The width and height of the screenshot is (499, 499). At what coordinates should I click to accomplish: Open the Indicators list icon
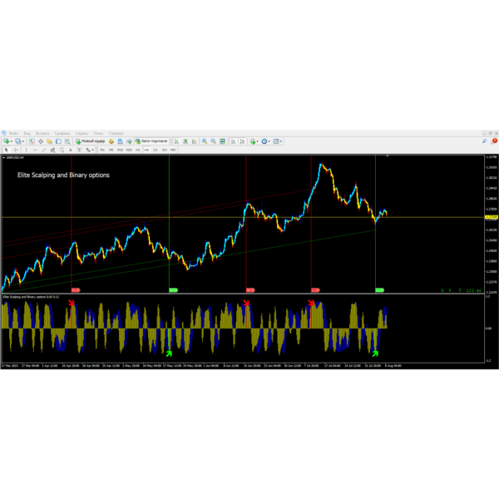pos(253,141)
